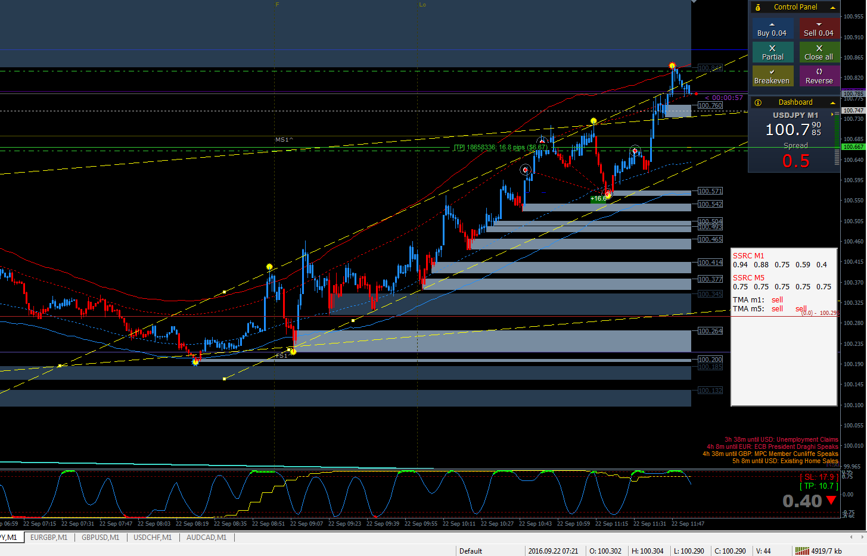Collapse the Control Panel section
The height and width of the screenshot is (556, 867).
coord(832,8)
